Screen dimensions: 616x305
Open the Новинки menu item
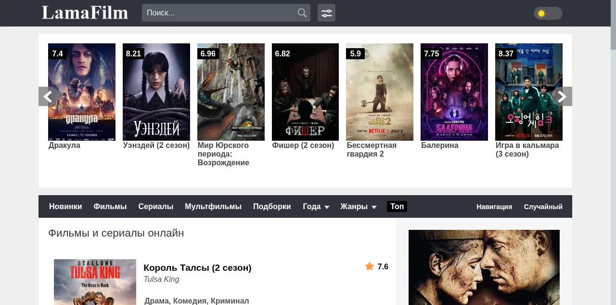click(65, 206)
